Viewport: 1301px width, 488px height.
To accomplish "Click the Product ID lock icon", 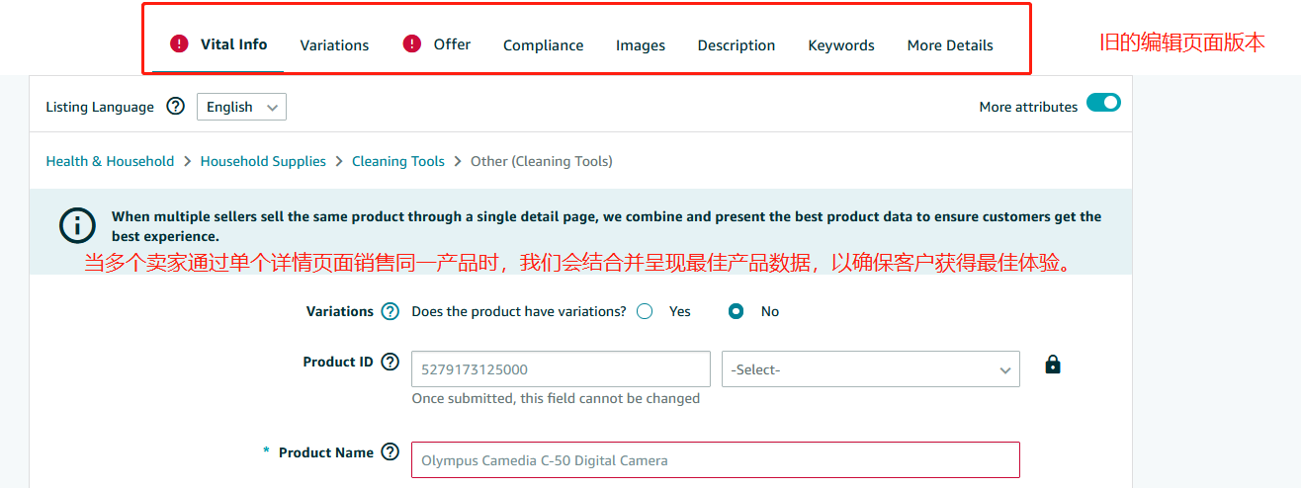I will click(x=1053, y=365).
